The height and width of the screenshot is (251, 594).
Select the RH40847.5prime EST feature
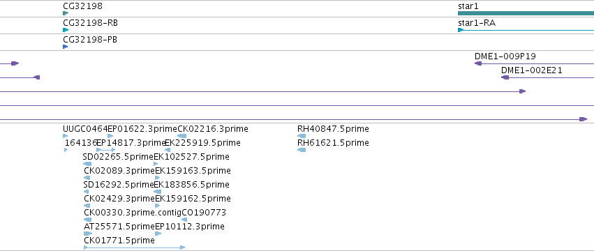(302, 136)
